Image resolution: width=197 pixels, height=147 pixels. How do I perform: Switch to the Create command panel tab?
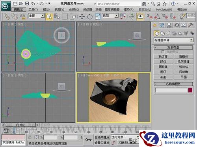(x=155, y=25)
